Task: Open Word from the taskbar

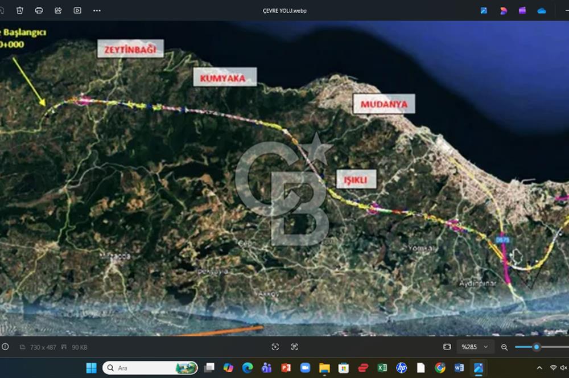Action: point(459,368)
